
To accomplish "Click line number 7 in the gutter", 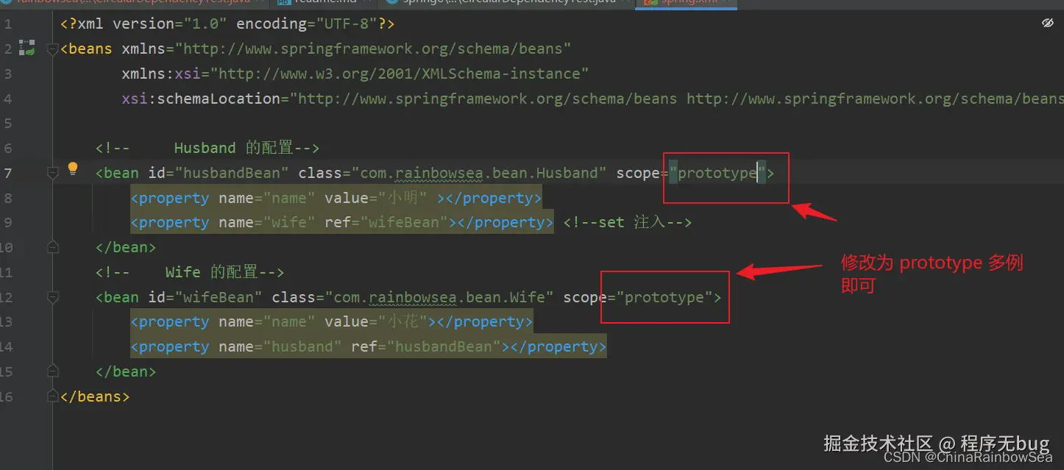I will (x=7, y=173).
